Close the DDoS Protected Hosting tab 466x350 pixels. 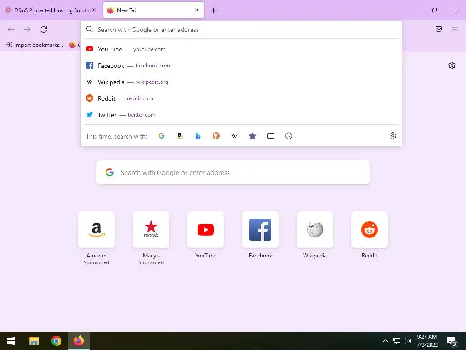pos(94,10)
